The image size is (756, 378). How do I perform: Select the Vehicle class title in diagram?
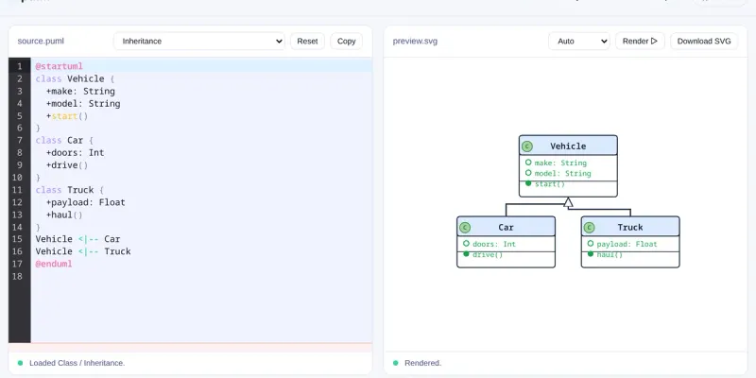568,146
